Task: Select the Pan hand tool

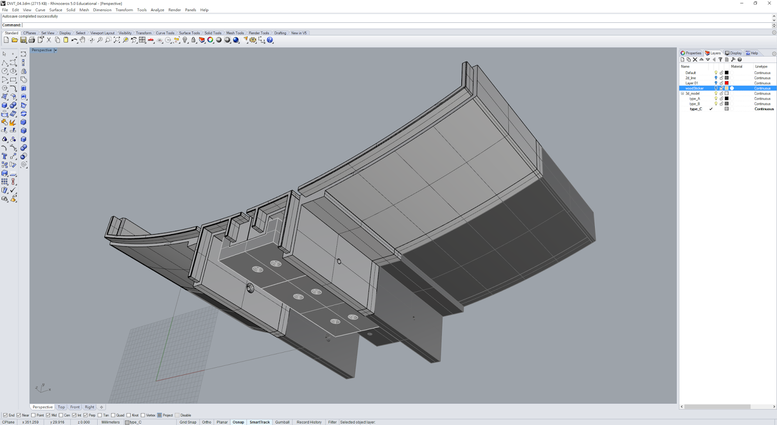Action: (x=83, y=40)
